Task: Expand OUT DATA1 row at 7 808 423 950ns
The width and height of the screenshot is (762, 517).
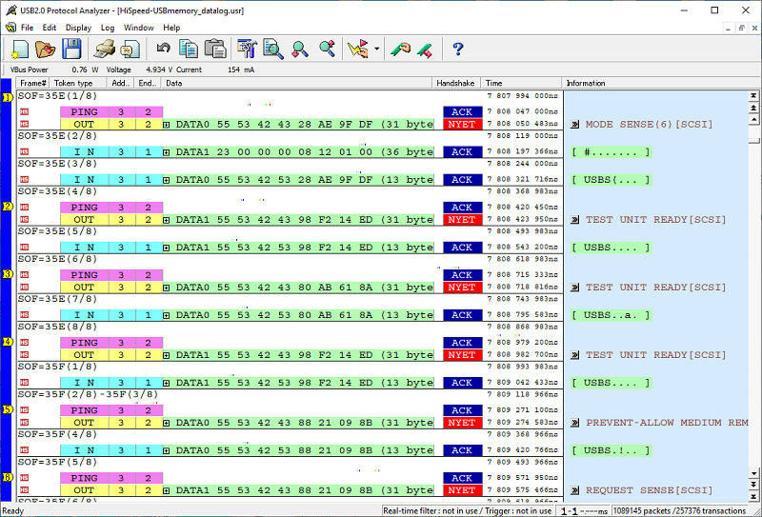Action: [x=166, y=220]
